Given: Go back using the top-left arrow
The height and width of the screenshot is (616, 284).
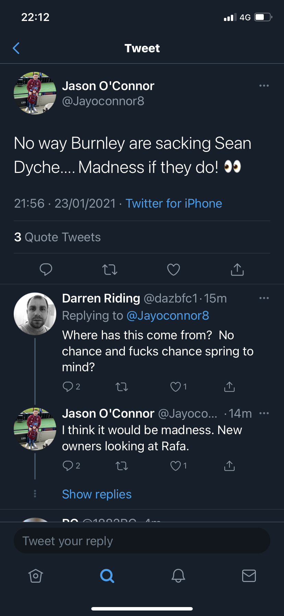Looking at the screenshot, I should point(16,48).
